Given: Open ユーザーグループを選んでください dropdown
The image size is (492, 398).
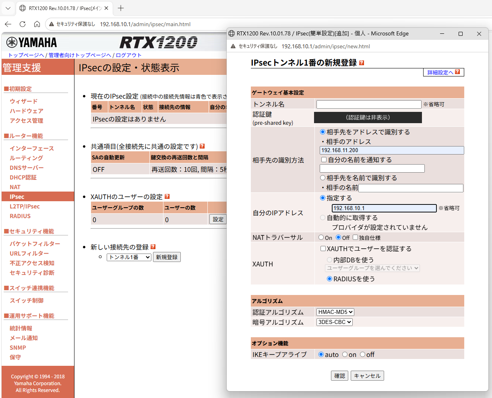Looking at the screenshot, I should [372, 268].
